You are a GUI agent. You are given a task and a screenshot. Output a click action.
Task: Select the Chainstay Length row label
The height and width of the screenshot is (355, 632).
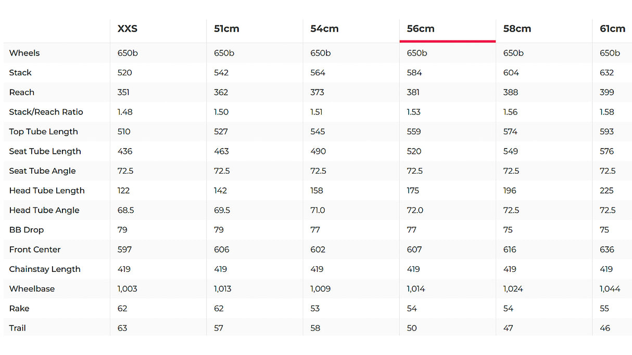point(45,269)
